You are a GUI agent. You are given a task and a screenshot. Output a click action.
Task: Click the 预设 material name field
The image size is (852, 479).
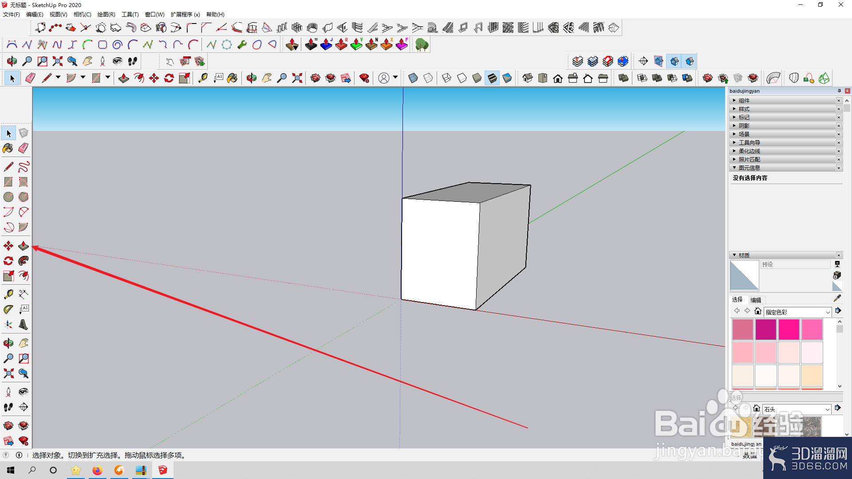795,264
